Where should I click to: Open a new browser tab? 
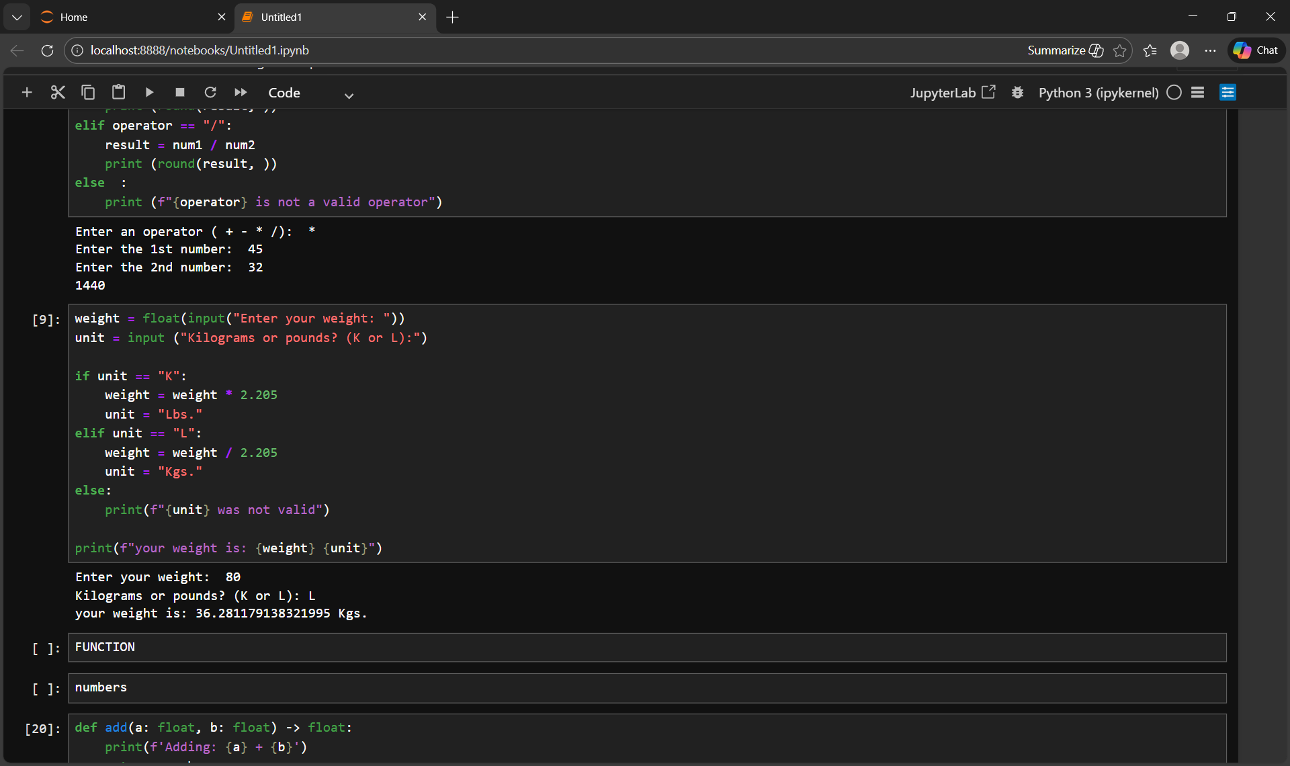pyautogui.click(x=453, y=17)
